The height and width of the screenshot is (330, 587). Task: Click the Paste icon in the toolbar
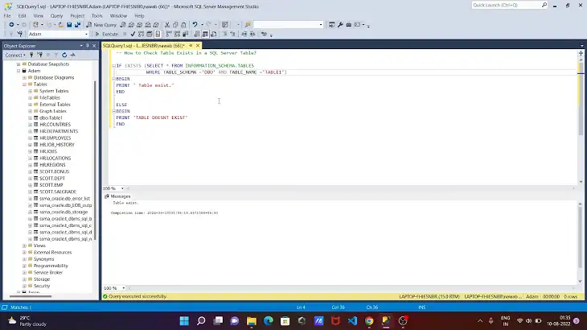(x=183, y=25)
